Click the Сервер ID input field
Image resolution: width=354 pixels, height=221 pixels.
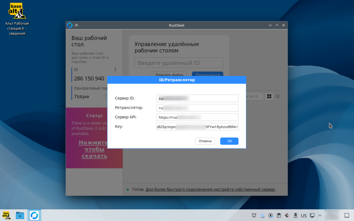(x=197, y=98)
